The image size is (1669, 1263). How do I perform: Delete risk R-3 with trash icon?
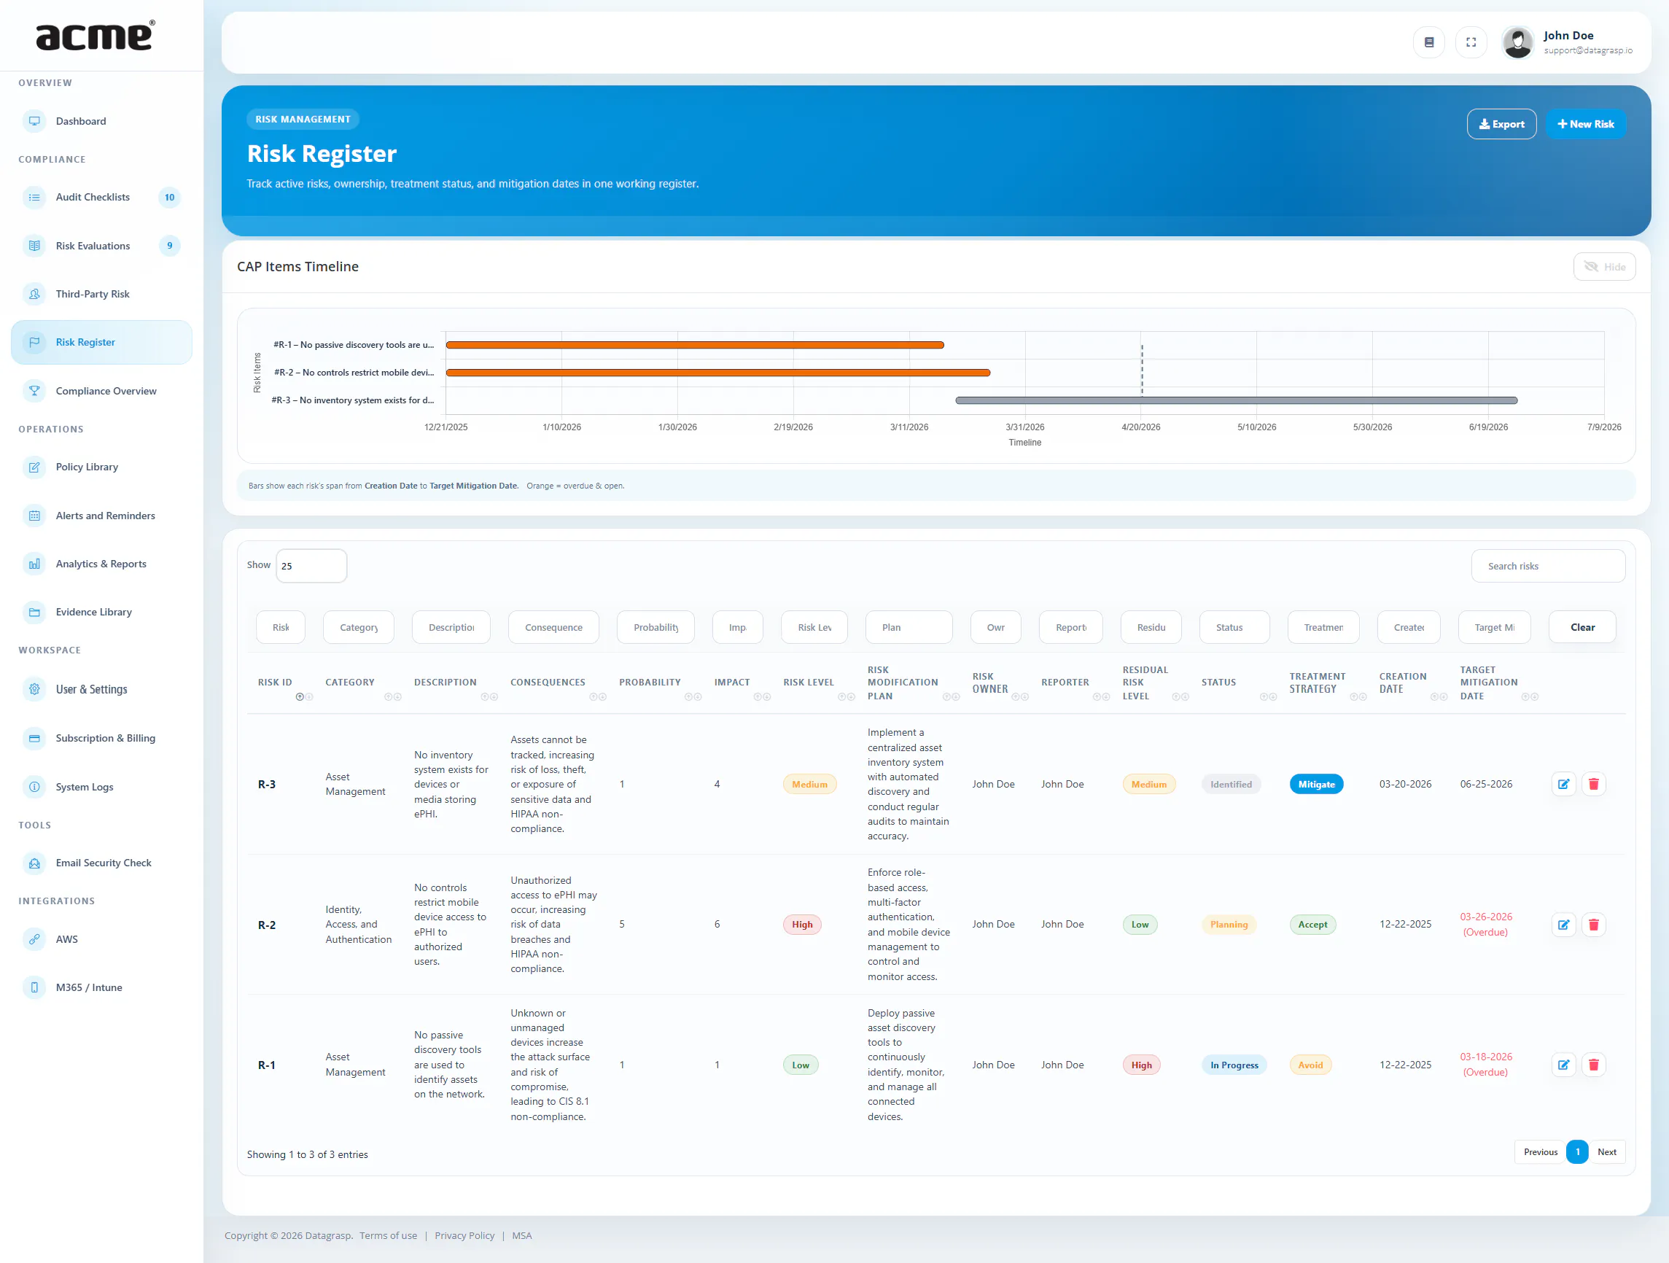click(1594, 784)
